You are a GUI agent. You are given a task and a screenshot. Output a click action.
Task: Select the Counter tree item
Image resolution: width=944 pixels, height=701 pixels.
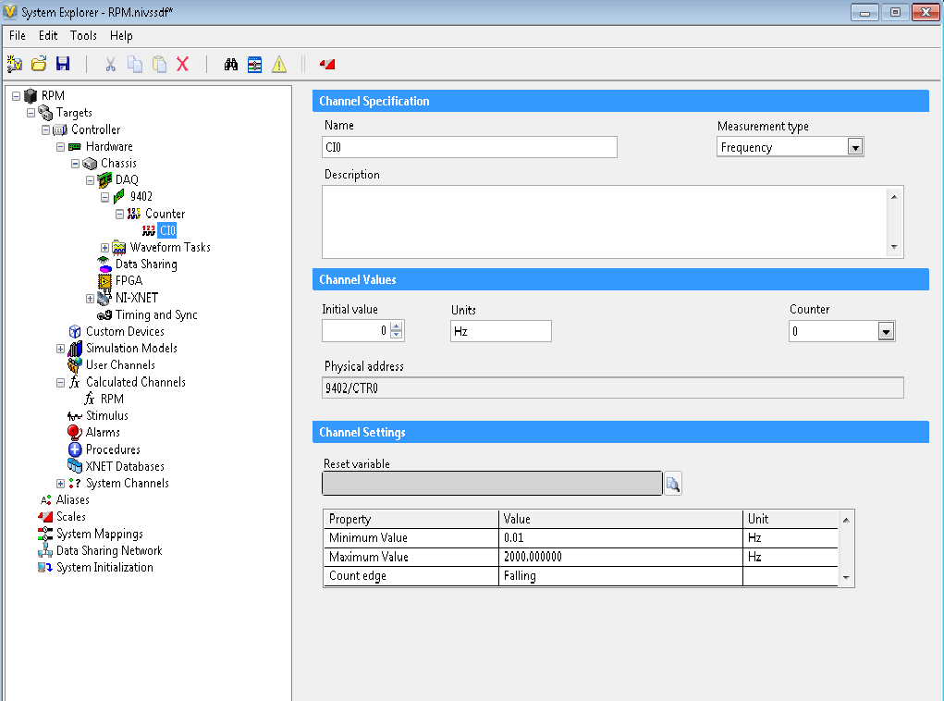165,214
